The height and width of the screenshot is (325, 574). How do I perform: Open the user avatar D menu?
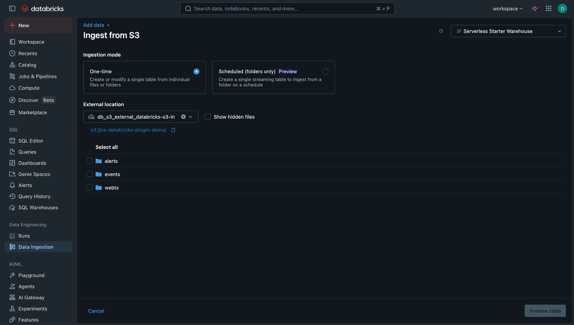point(562,9)
